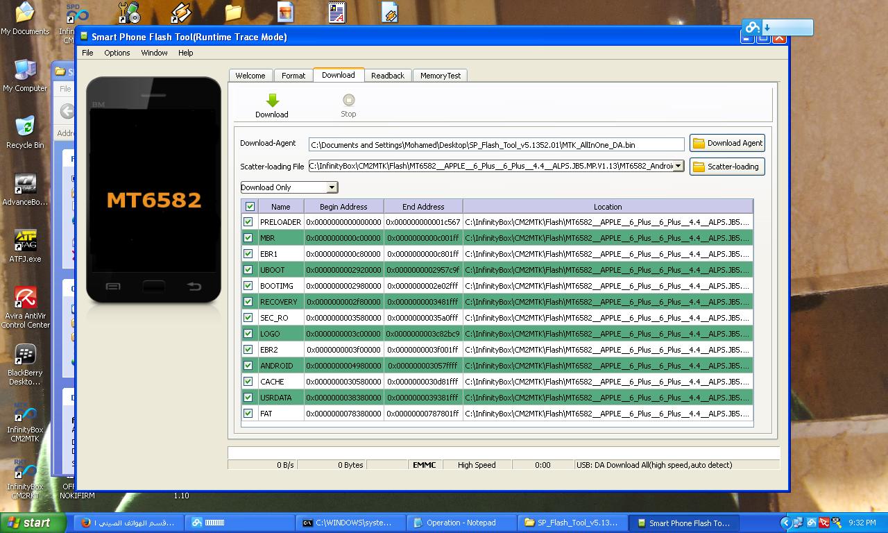Uncheck the BOOTIMG partition checkbox
This screenshot has width=888, height=533.
coord(248,286)
